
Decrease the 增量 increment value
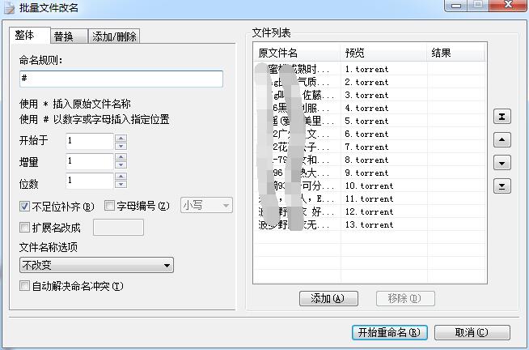pos(121,166)
